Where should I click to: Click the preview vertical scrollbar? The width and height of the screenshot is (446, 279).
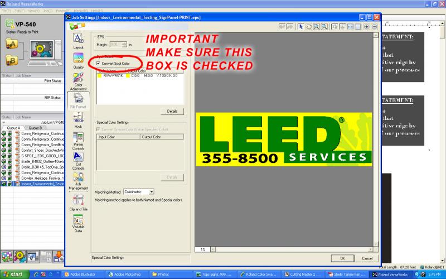tap(376, 139)
